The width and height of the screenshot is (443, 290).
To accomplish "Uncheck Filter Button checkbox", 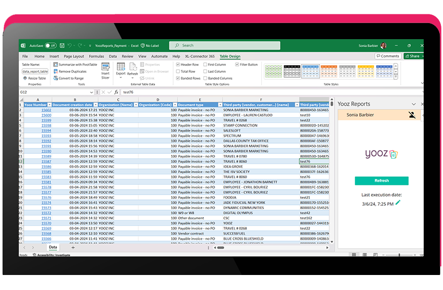I will pos(237,65).
